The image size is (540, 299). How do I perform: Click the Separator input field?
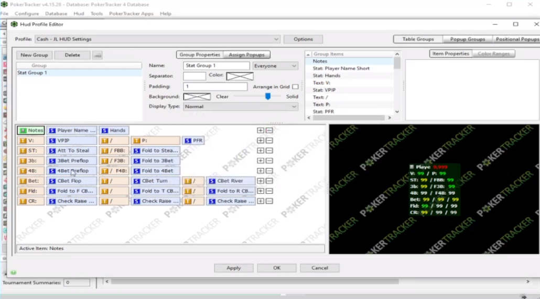pos(195,76)
